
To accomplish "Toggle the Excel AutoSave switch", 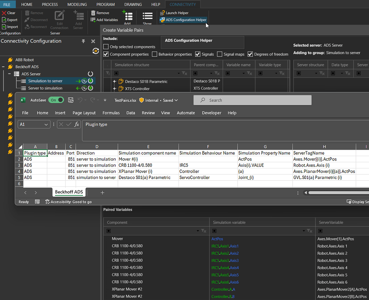I will click(x=56, y=100).
